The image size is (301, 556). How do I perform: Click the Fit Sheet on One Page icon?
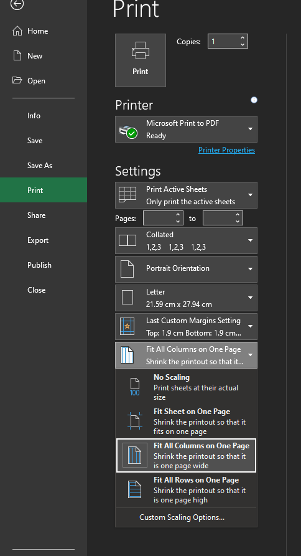pos(134,421)
